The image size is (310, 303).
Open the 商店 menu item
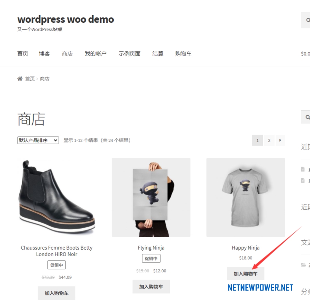point(68,54)
